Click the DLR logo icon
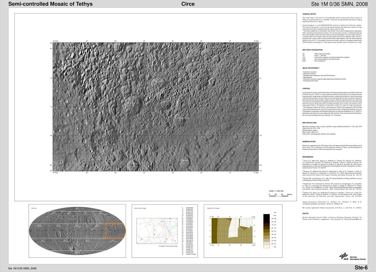Viewport: 376px width, 272px height. [x=344, y=256]
